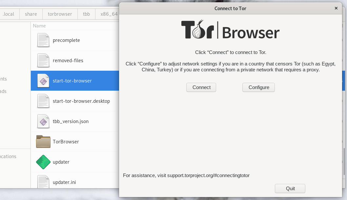Close the Connect to Tor dialog
347x200 pixels.
tap(336, 8)
